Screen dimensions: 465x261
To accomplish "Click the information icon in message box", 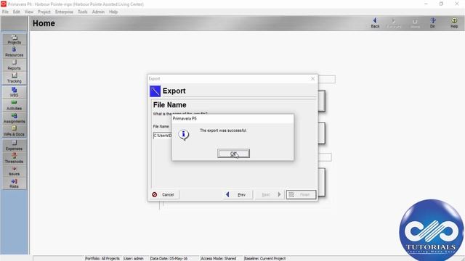I will coord(184,136).
